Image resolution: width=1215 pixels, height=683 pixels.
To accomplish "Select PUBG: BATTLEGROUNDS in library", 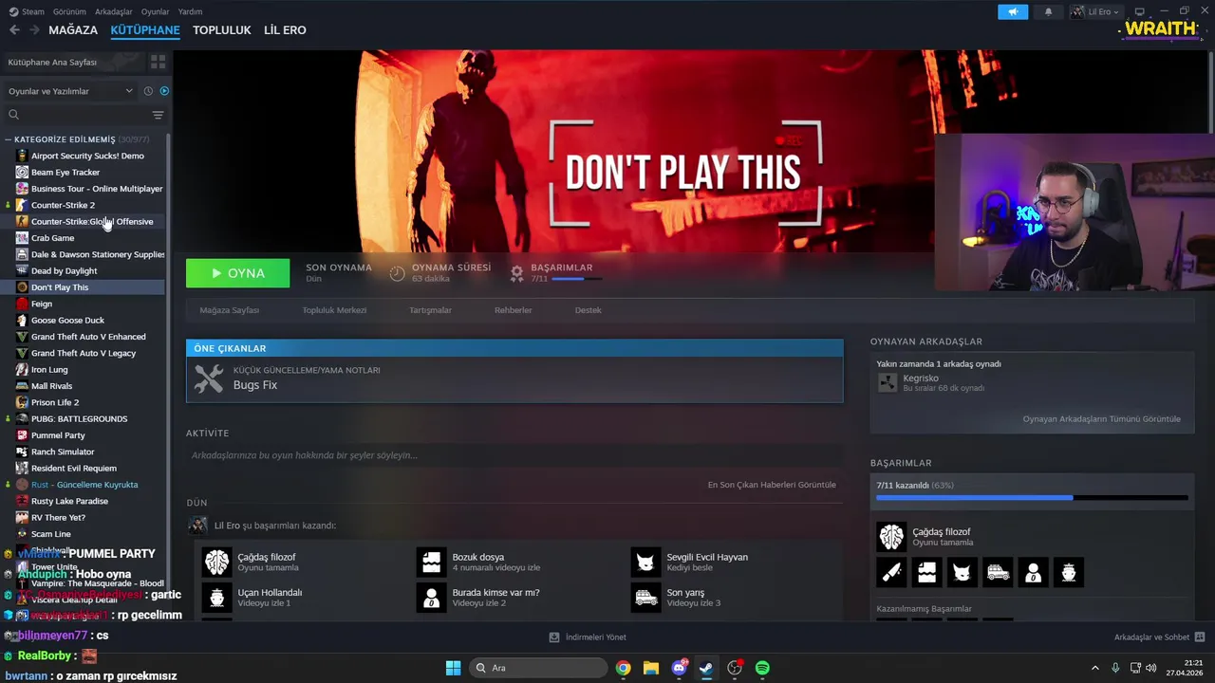I will (x=79, y=419).
